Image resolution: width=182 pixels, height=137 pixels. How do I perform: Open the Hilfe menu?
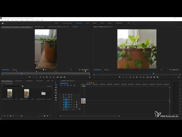coord(42,20)
